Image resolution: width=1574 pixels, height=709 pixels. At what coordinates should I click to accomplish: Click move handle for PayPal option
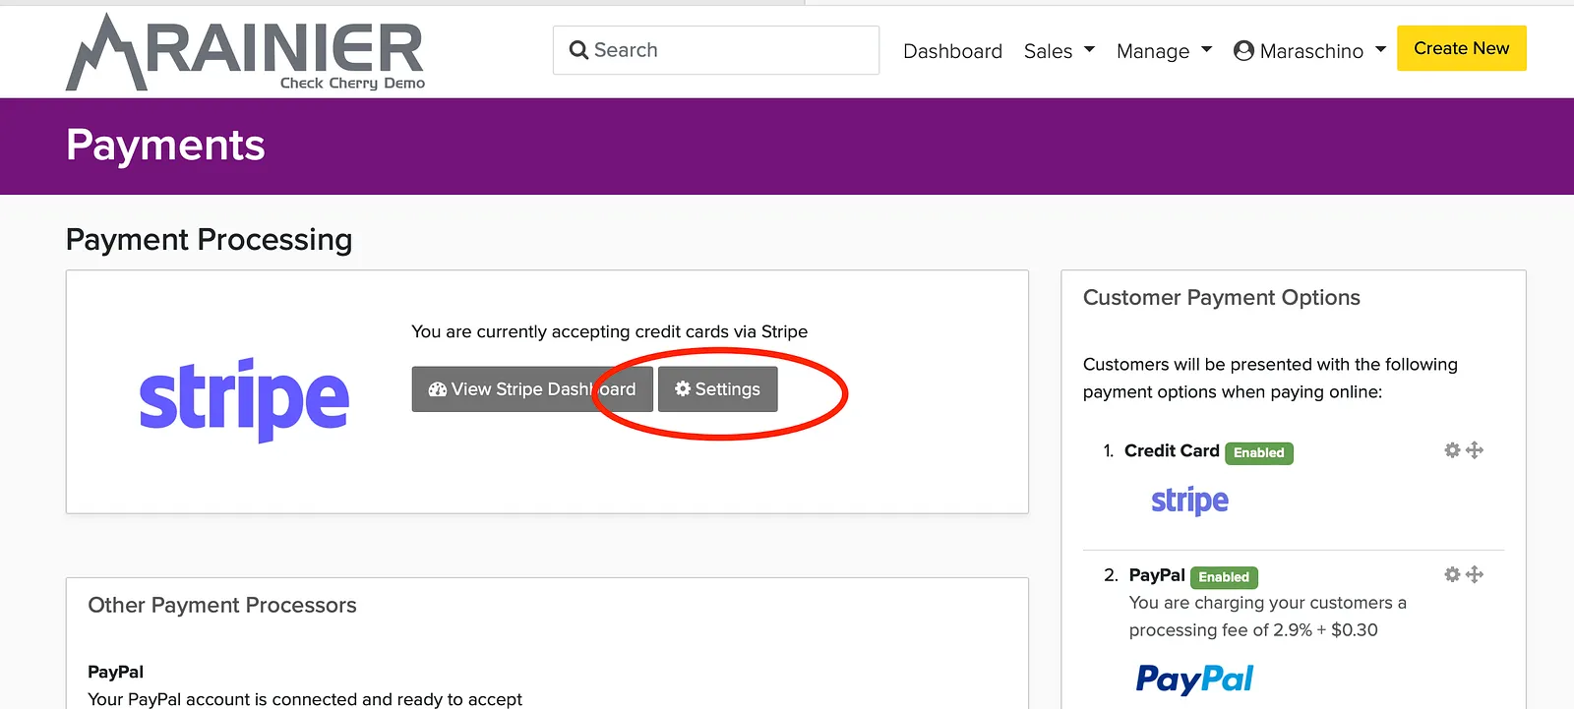(x=1474, y=574)
